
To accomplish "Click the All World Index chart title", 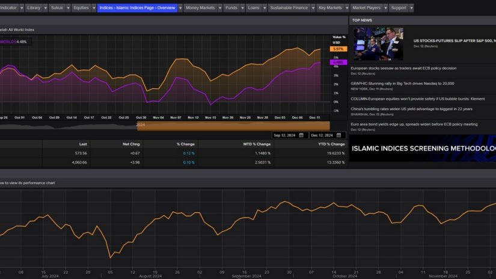I will [x=17, y=29].
